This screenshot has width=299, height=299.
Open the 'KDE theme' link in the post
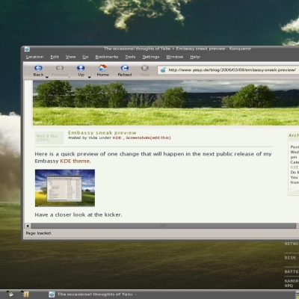(x=75, y=161)
